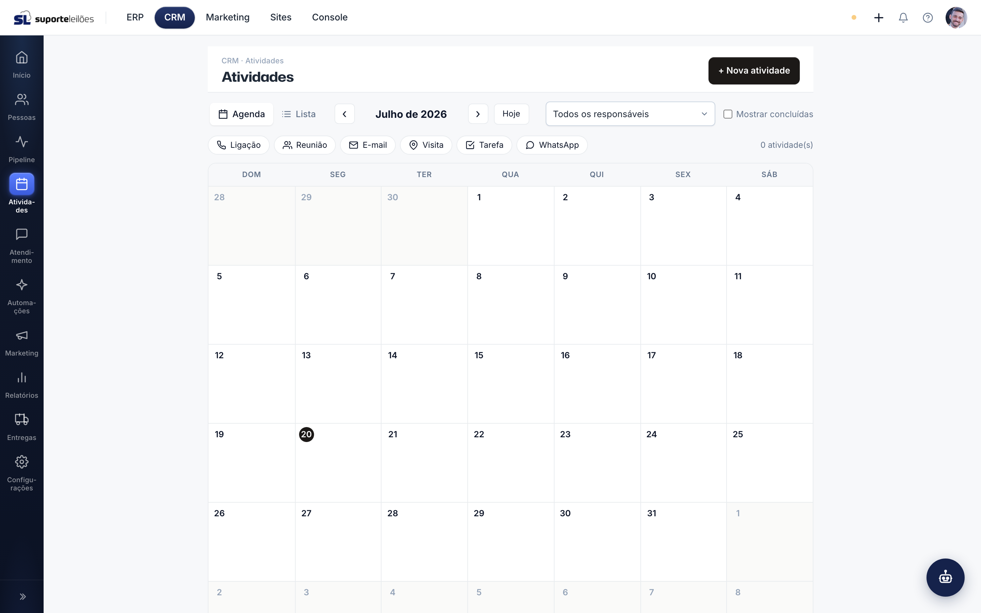981x613 pixels.
Task: Click the Julho de 2026 month title
Action: tap(411, 114)
